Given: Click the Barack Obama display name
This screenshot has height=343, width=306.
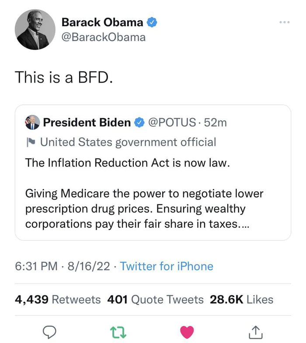Looking at the screenshot, I should 102,22.
